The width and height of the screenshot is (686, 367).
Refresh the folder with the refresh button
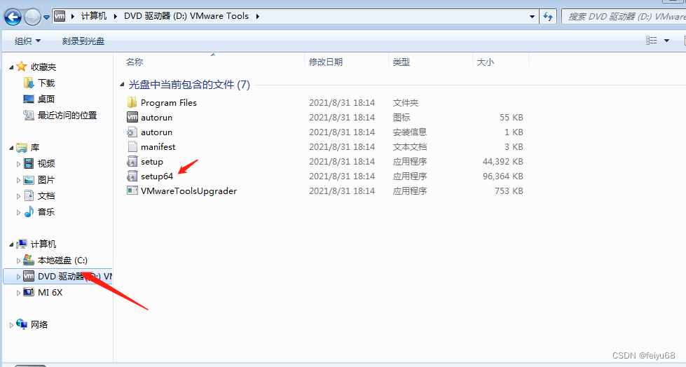548,17
